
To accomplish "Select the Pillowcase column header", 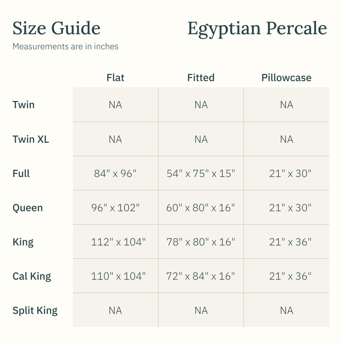I will (286, 78).
